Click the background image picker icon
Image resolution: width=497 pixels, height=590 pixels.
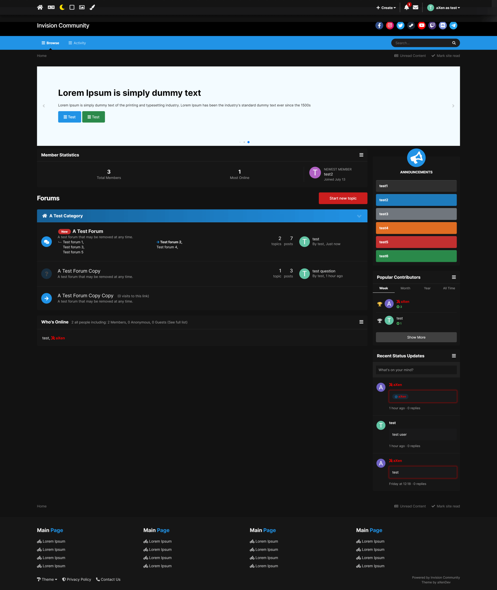[82, 7]
